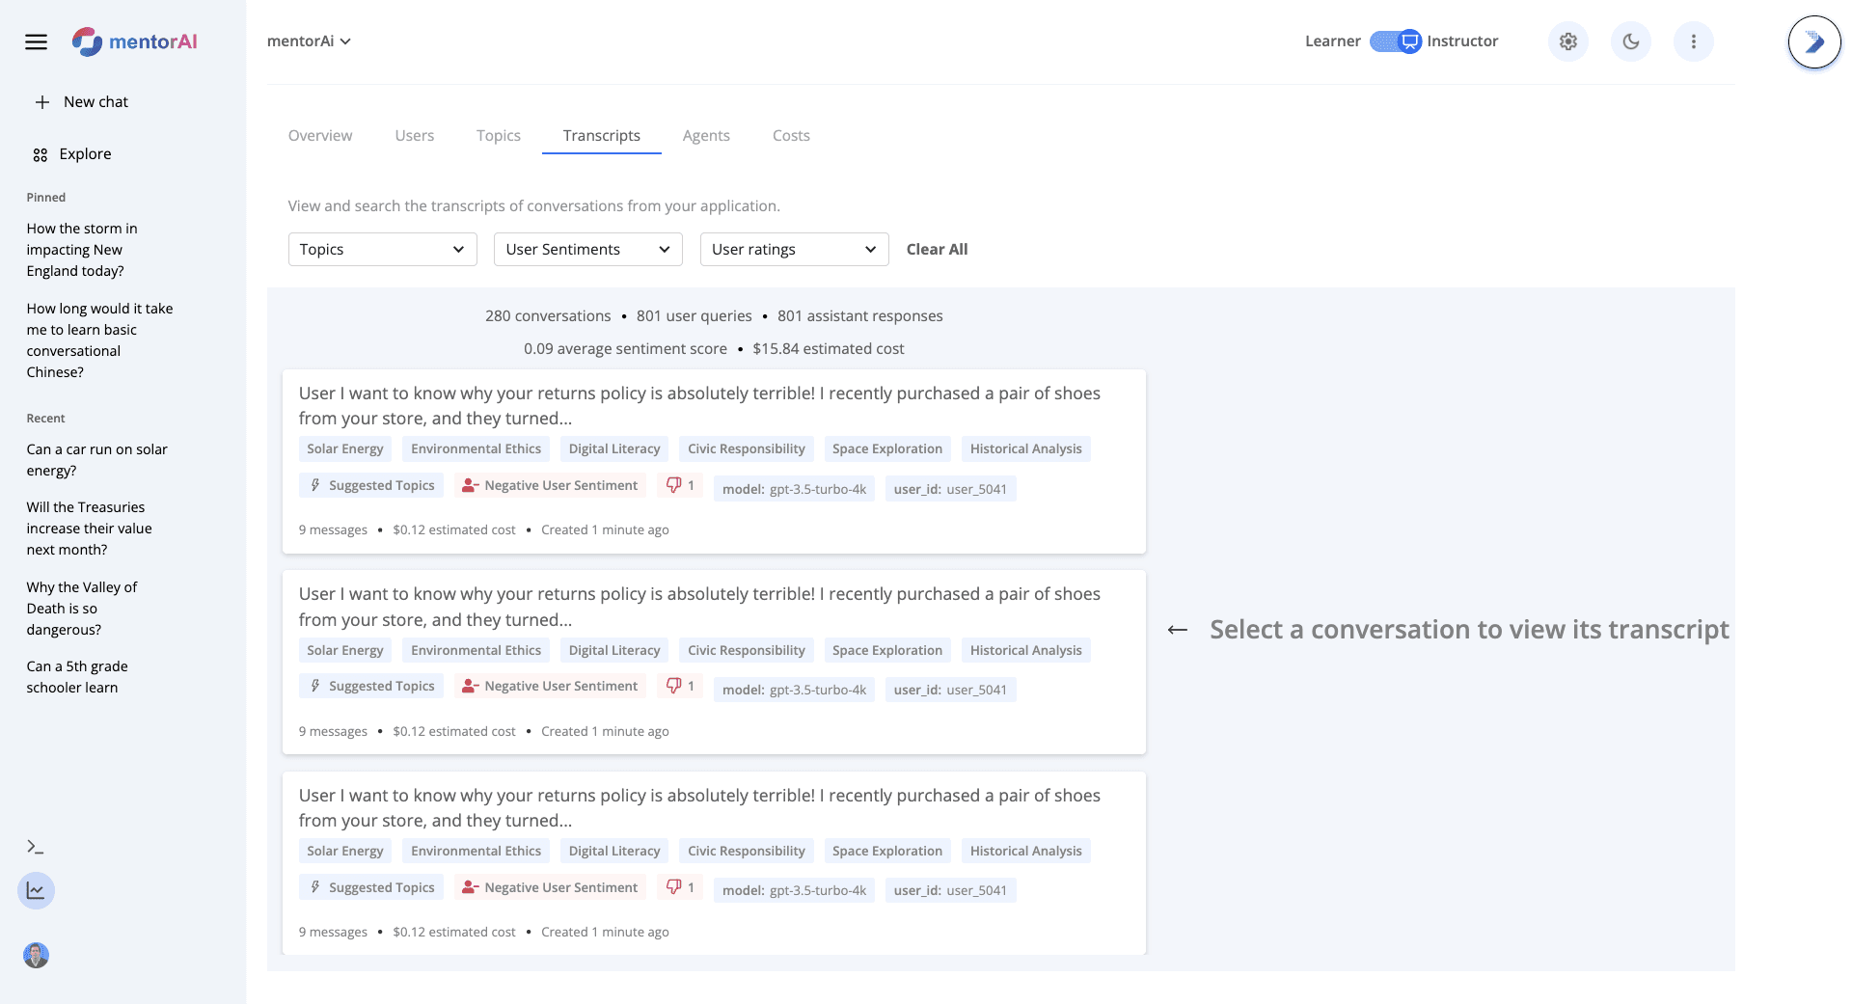The width and height of the screenshot is (1852, 1004).
Task: Select the analytics chart icon
Action: 36,890
